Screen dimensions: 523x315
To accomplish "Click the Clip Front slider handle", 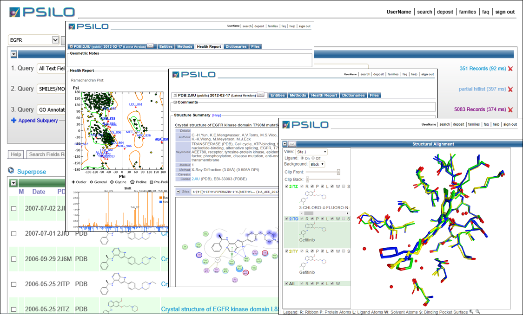I will [x=338, y=172].
